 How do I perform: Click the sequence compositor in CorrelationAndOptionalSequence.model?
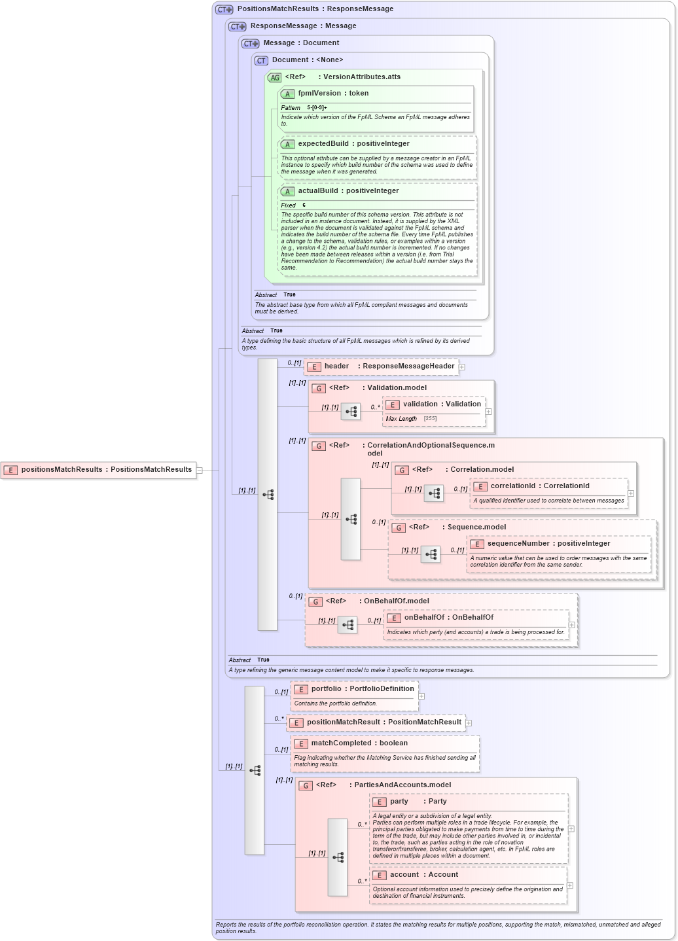click(x=351, y=519)
